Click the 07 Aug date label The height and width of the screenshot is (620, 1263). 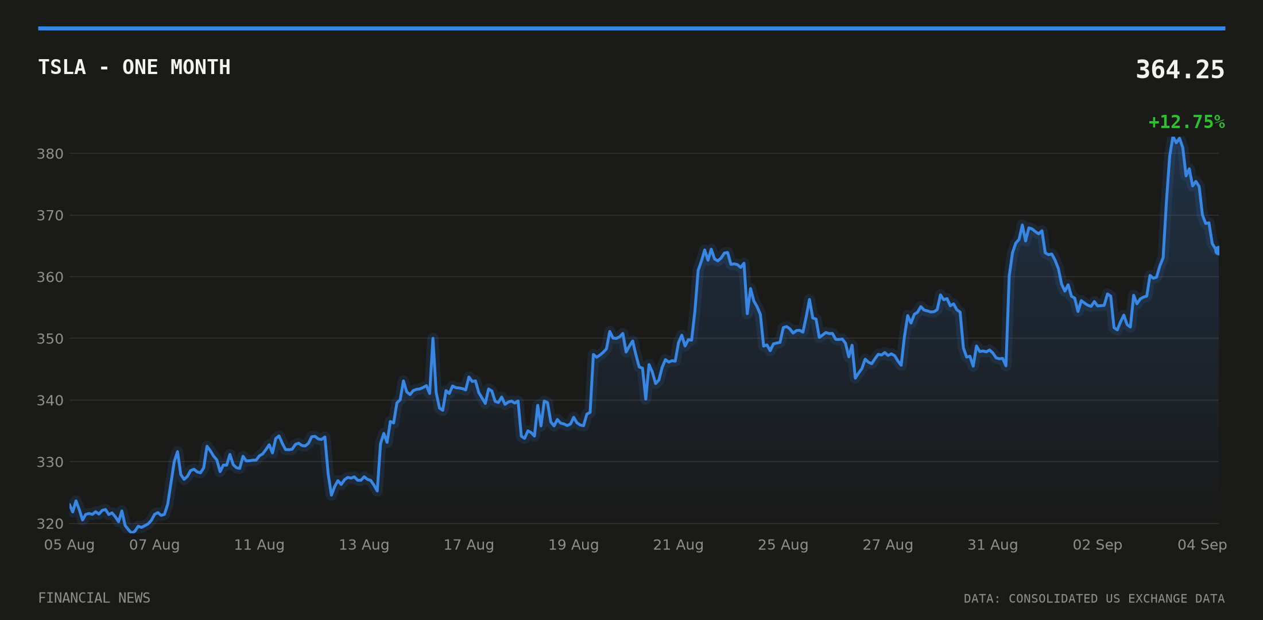pyautogui.click(x=154, y=545)
